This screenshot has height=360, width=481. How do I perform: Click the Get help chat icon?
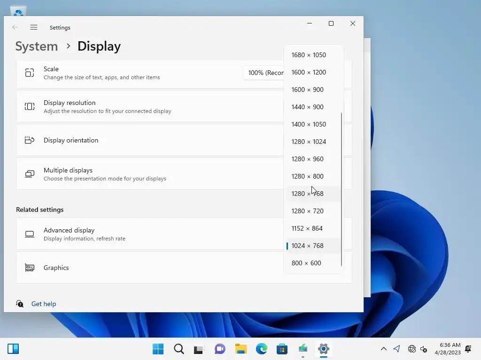[x=20, y=304]
